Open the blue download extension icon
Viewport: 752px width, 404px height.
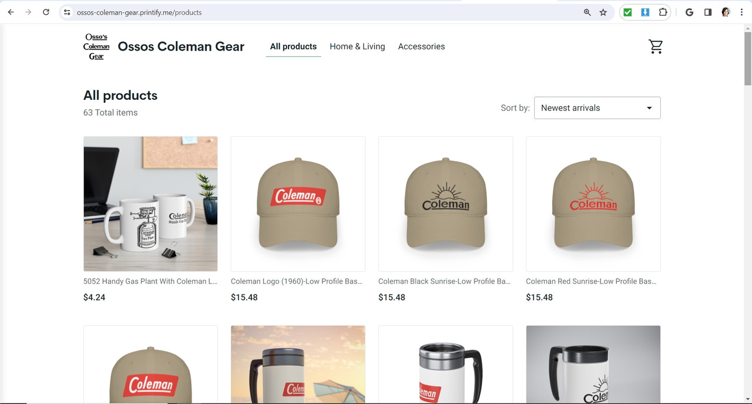coord(645,12)
